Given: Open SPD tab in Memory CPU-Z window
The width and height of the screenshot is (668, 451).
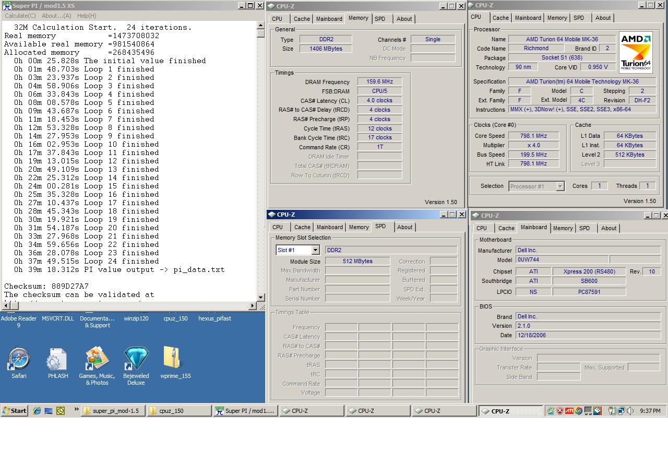Looking at the screenshot, I should pyautogui.click(x=380, y=19).
